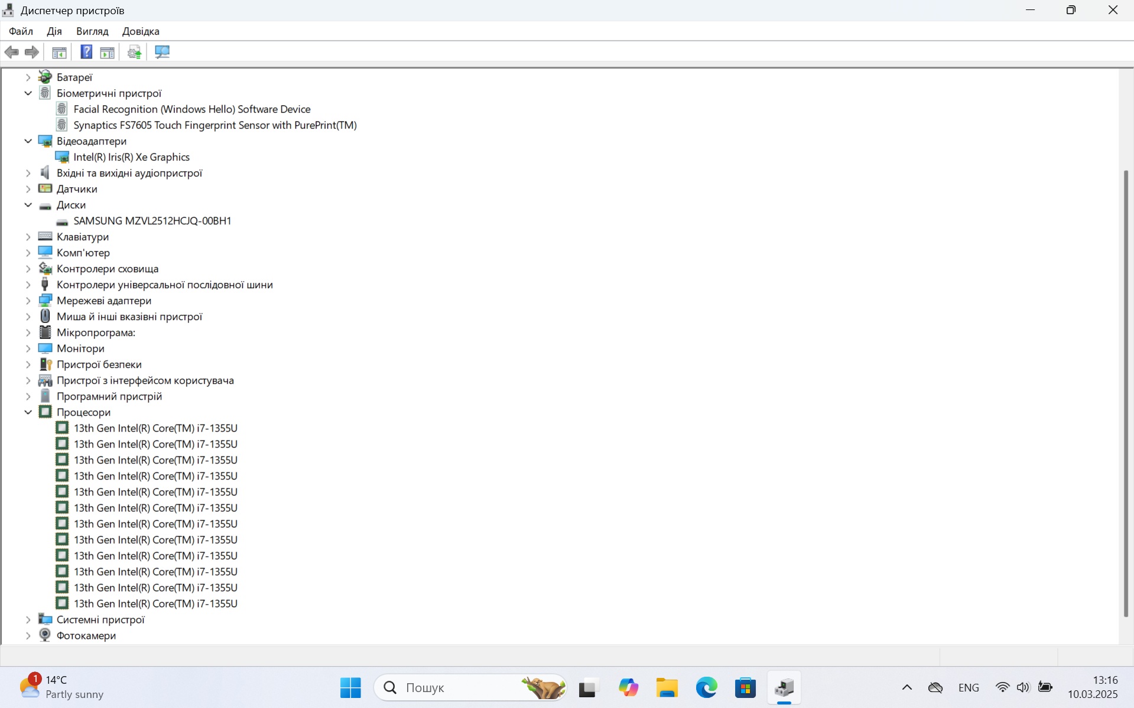Expand the Системні пристрої category

pos(28,619)
